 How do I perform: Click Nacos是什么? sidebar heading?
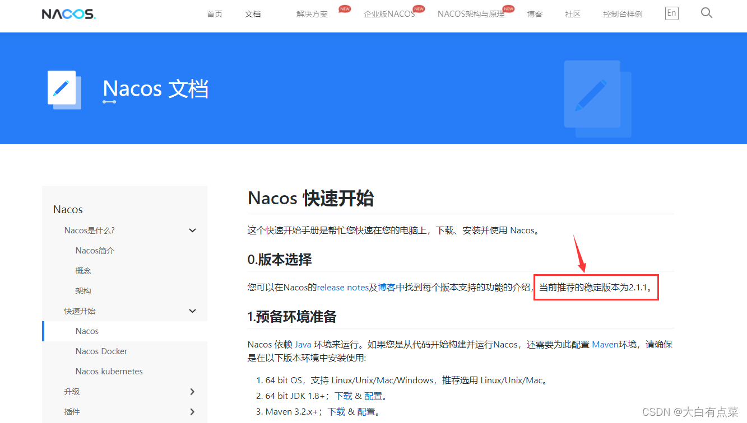click(90, 231)
